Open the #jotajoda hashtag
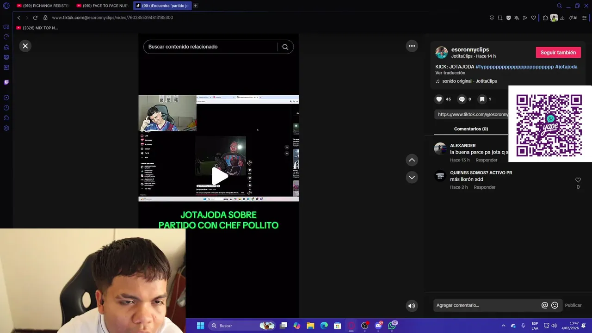The width and height of the screenshot is (592, 333). (566, 67)
